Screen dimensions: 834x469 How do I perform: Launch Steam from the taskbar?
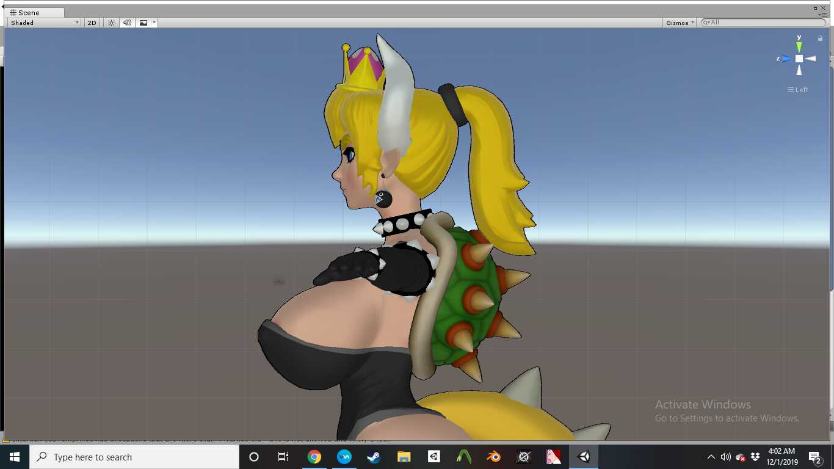coord(374,457)
